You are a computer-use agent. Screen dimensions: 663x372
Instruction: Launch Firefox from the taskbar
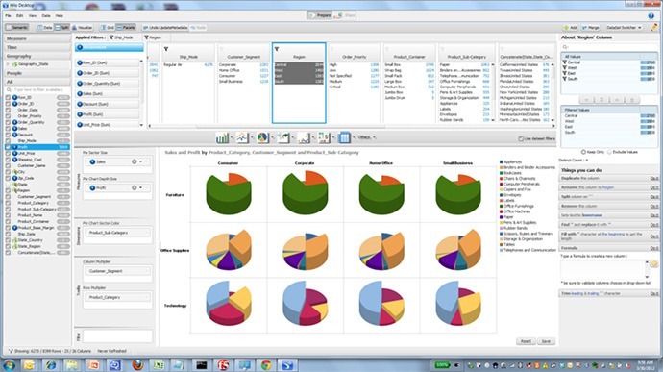coord(137,364)
